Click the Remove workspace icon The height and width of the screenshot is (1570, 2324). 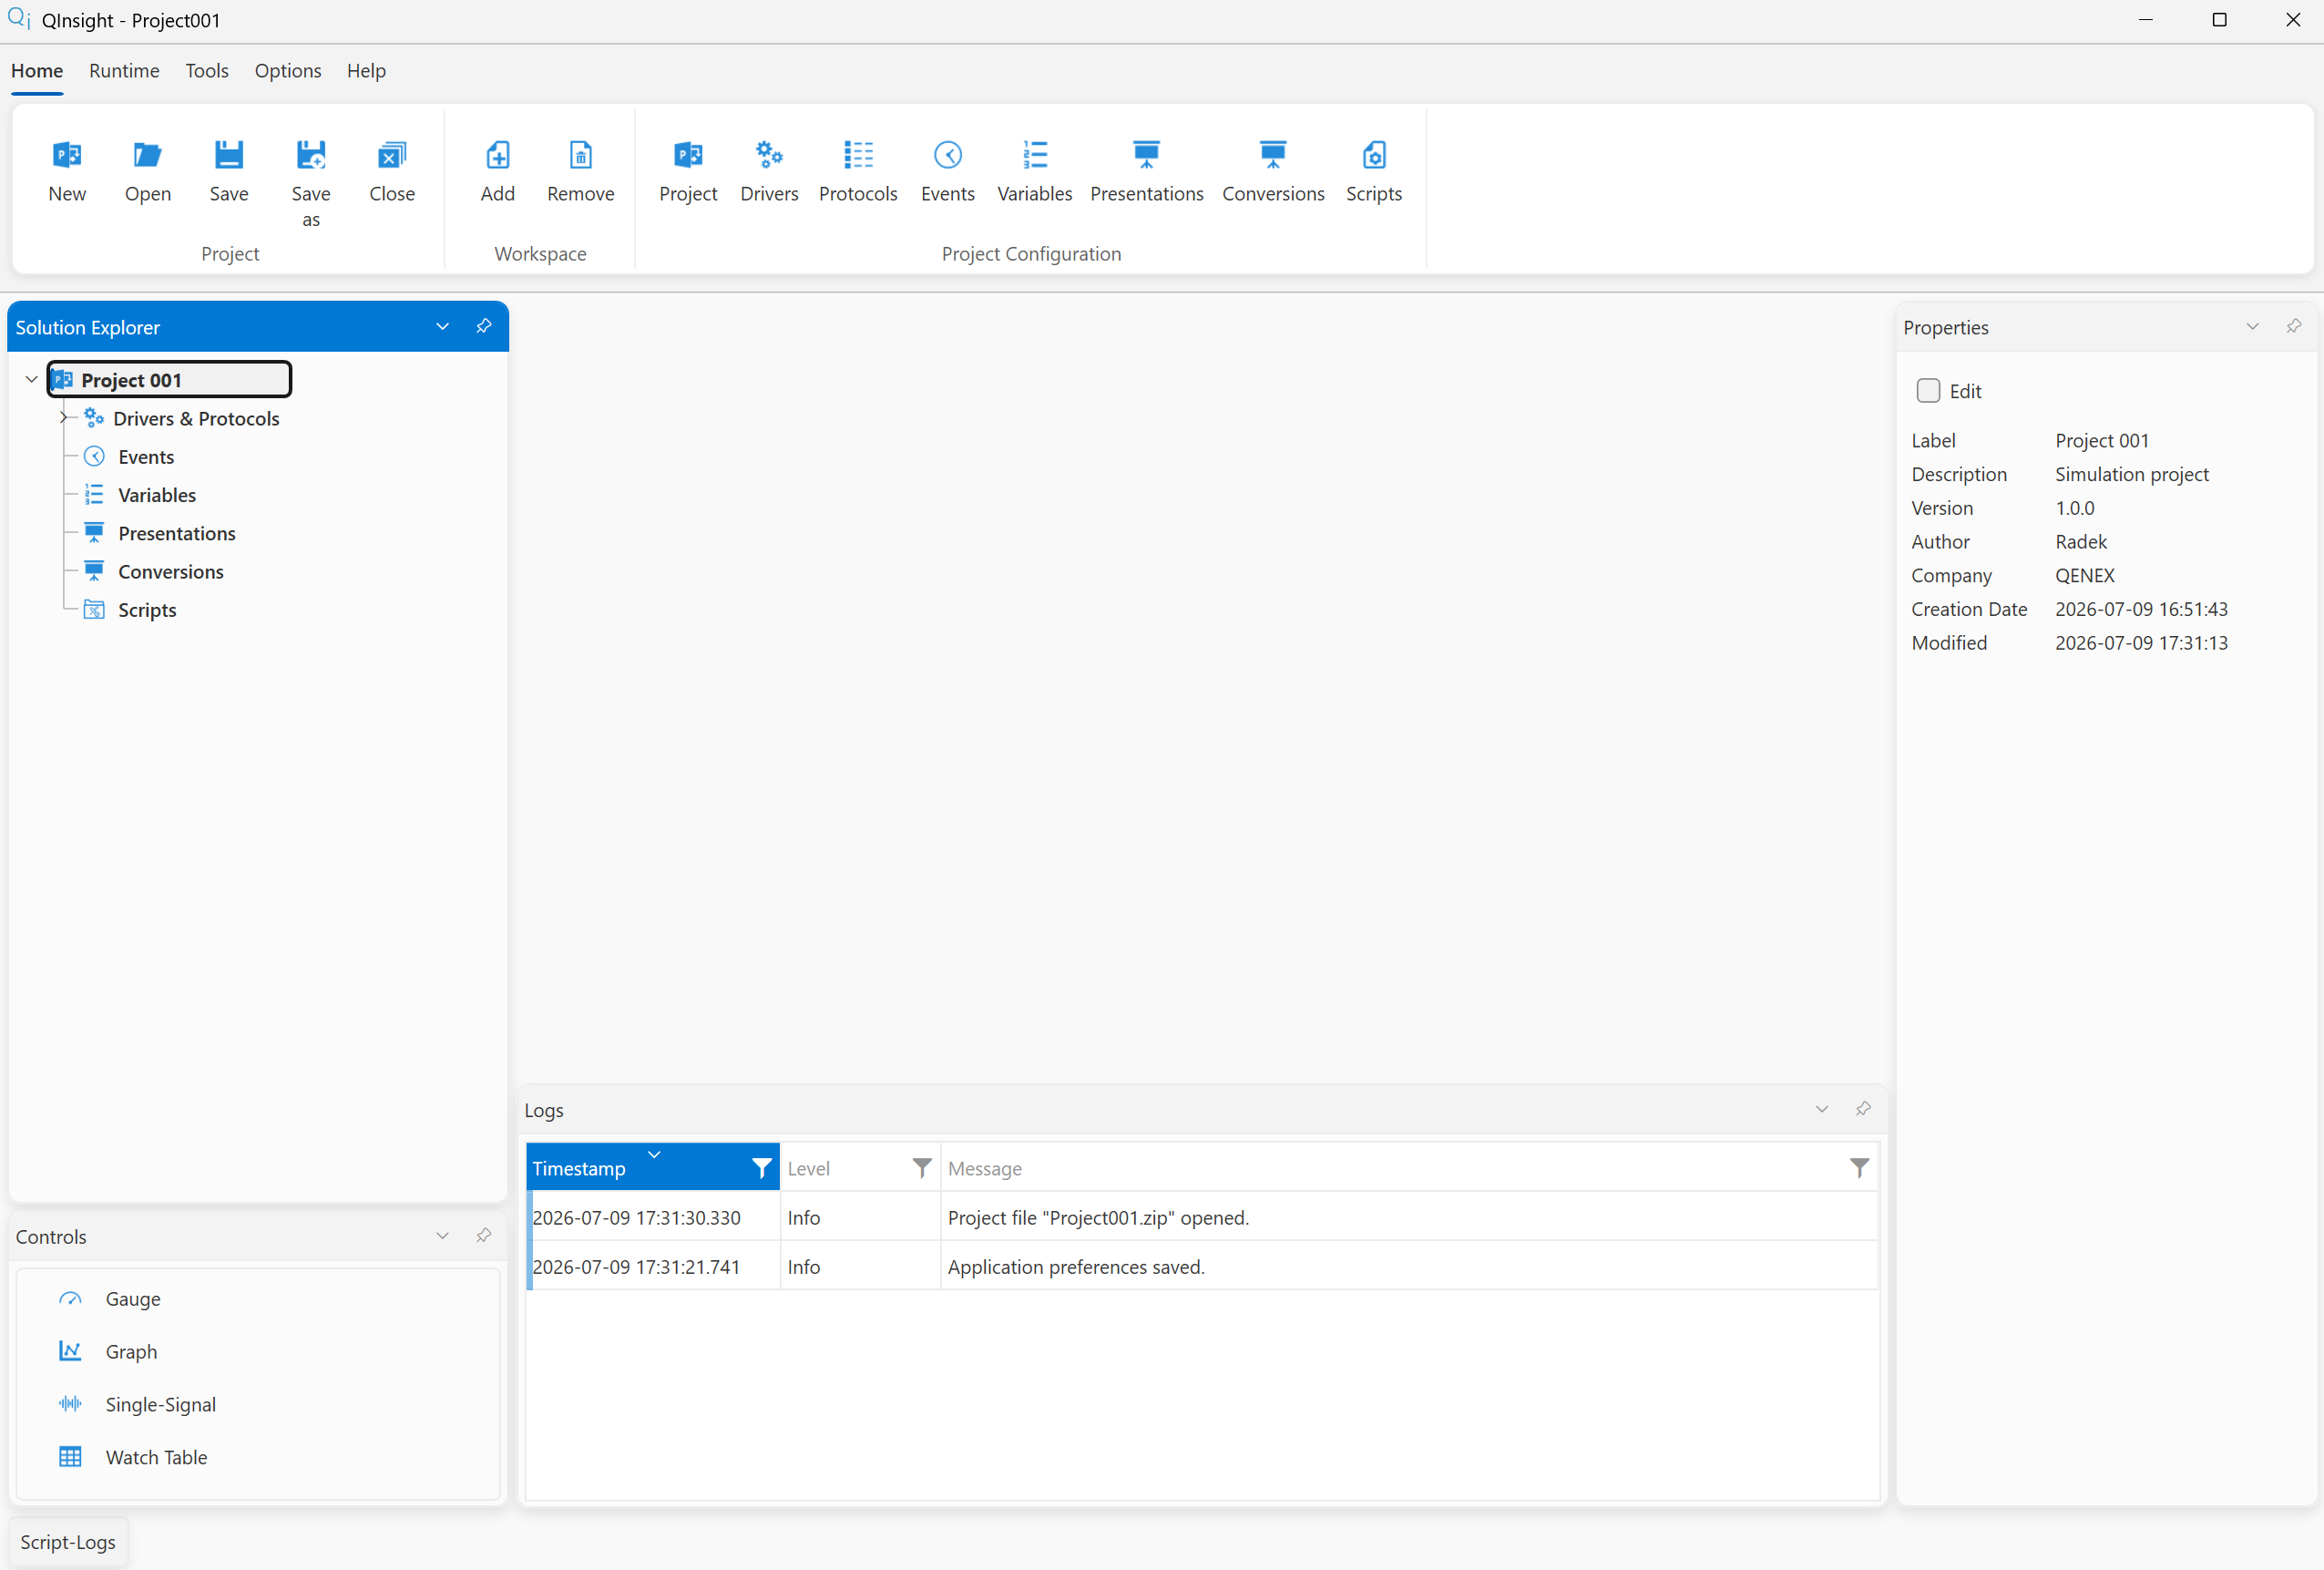pyautogui.click(x=581, y=155)
